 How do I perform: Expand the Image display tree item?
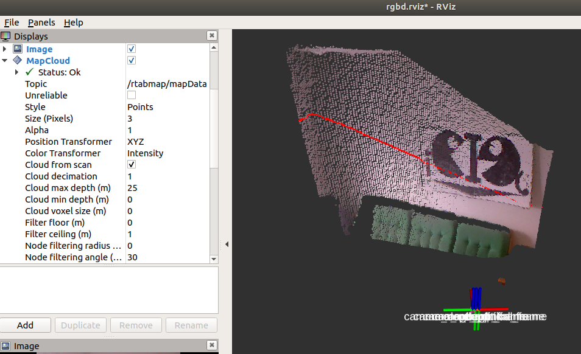tap(5, 49)
